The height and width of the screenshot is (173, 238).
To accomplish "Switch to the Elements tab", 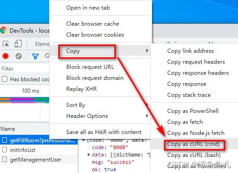I will pyautogui.click(x=42, y=44).
